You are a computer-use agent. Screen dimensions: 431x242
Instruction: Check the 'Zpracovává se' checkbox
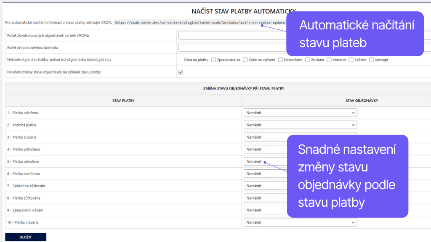pyautogui.click(x=213, y=60)
